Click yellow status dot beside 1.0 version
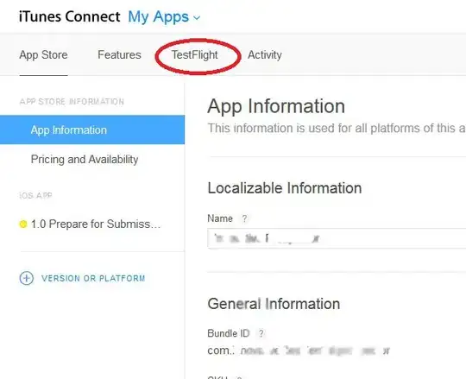Viewport: 466px width, 379px height. pyautogui.click(x=23, y=224)
